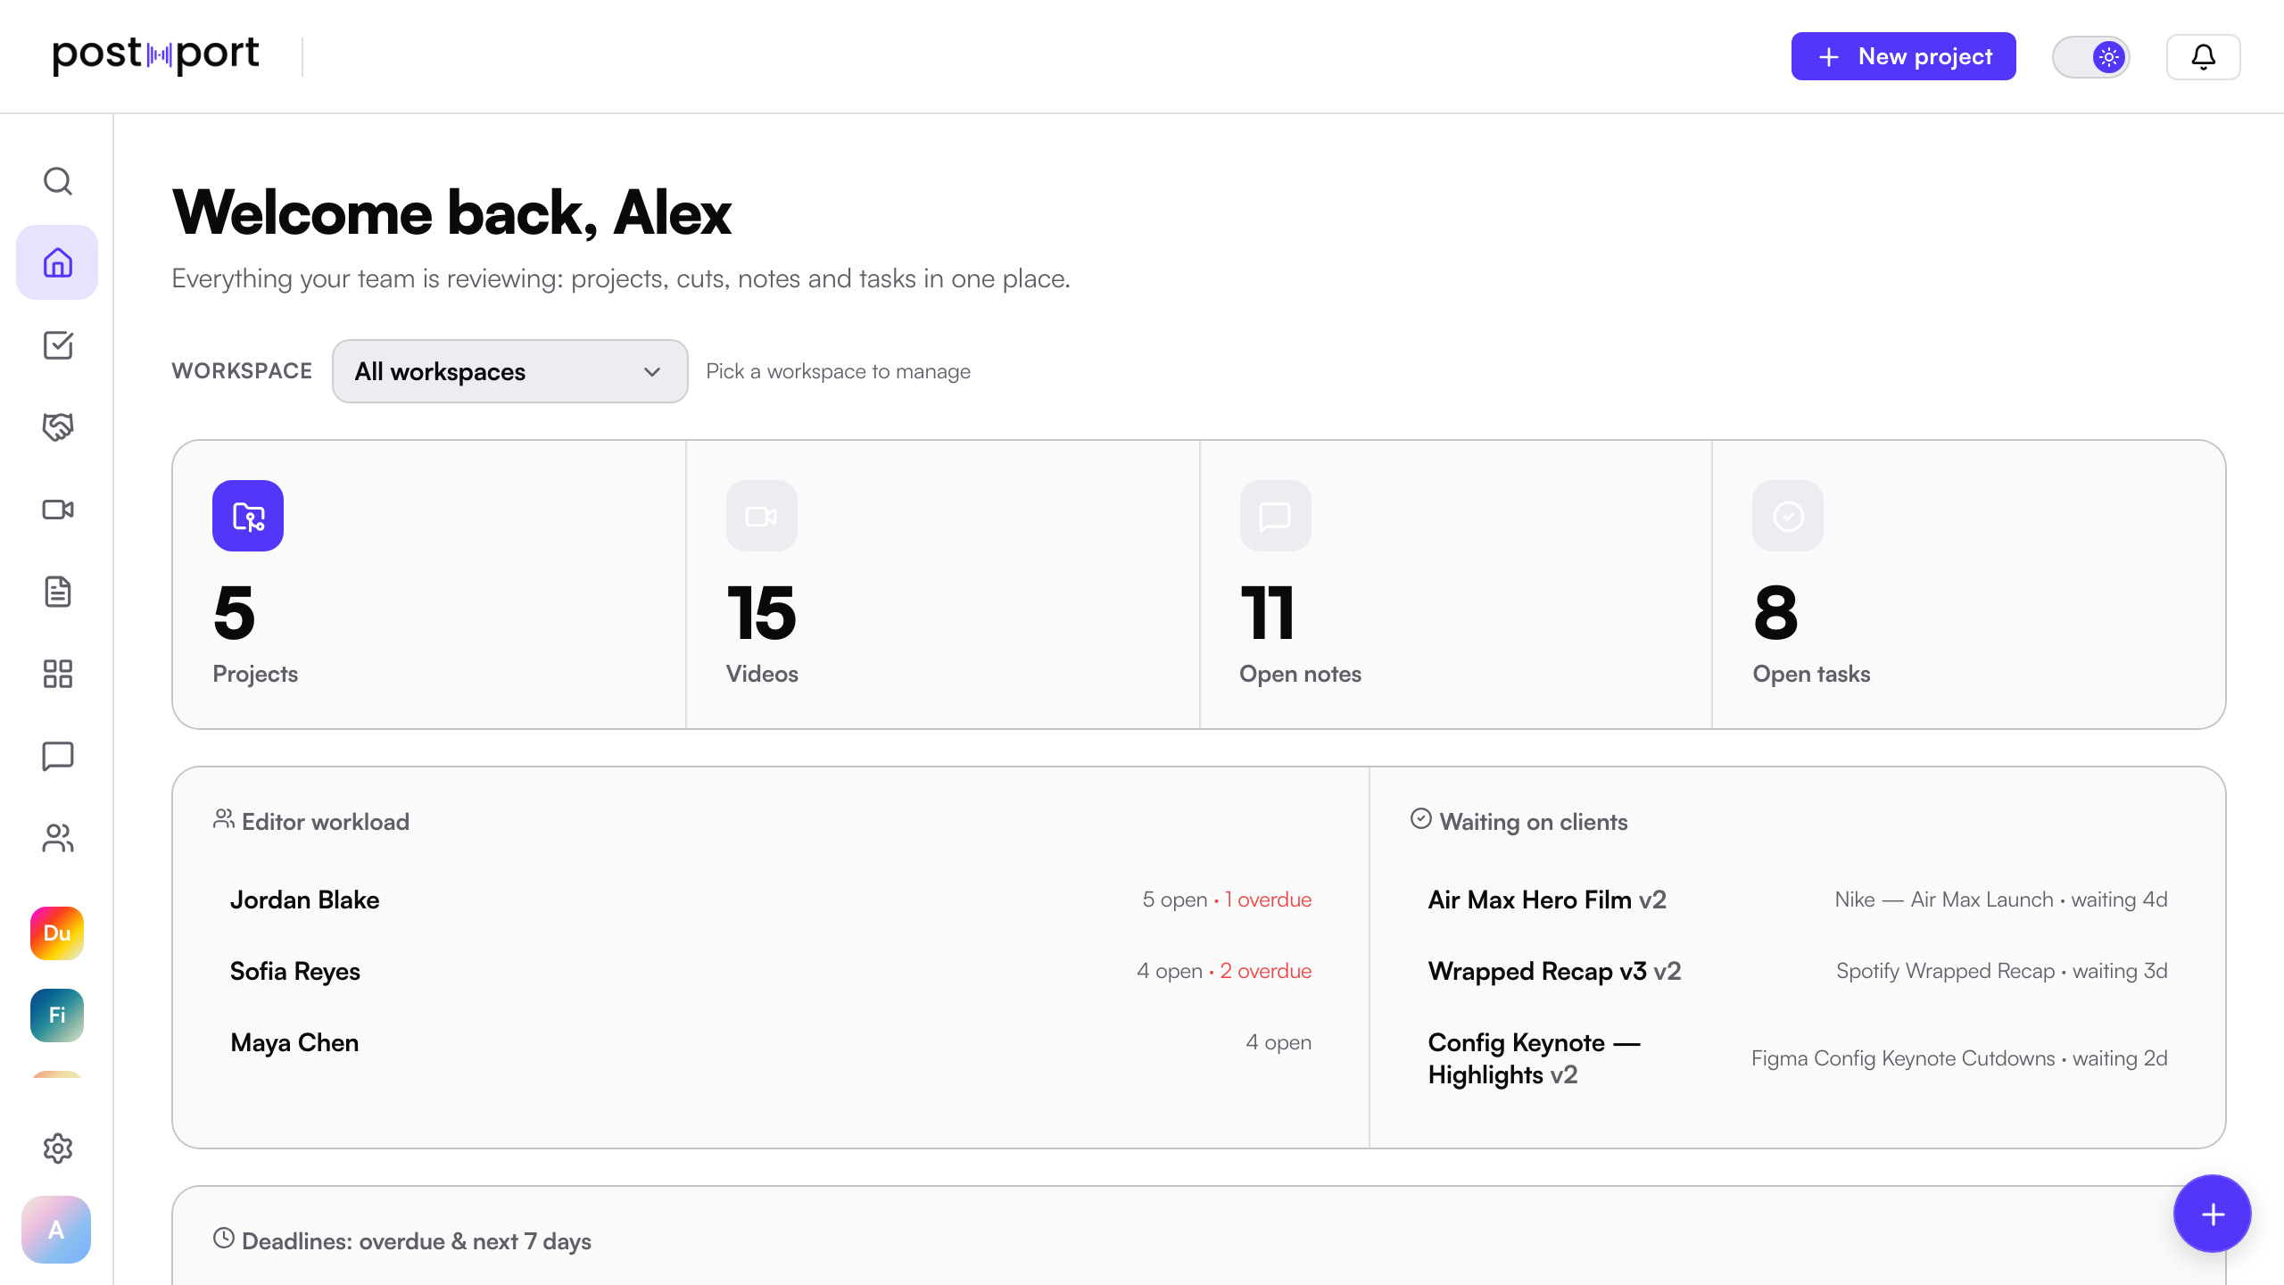
Task: Open the 8 Open tasks stat
Action: [1969, 584]
